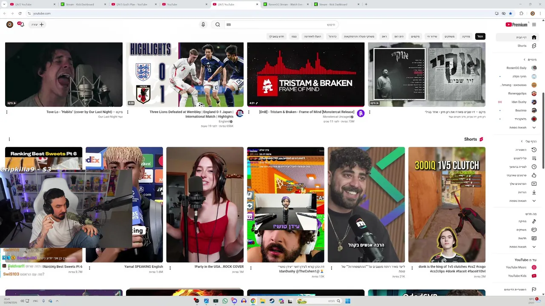Open the 300IQ 1V5 CLUTCH short thumbnail

[447, 205]
